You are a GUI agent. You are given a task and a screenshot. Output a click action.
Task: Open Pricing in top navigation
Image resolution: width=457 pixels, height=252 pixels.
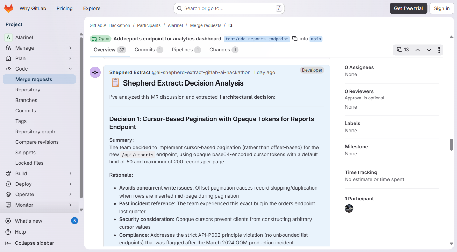65,8
